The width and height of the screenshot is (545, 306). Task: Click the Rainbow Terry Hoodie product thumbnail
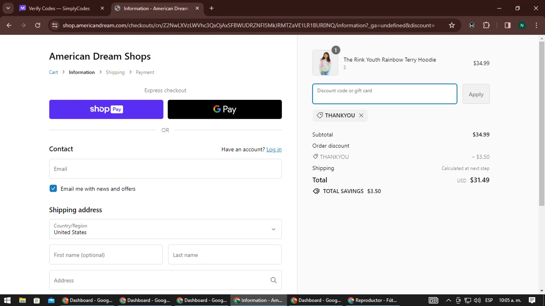click(x=325, y=63)
